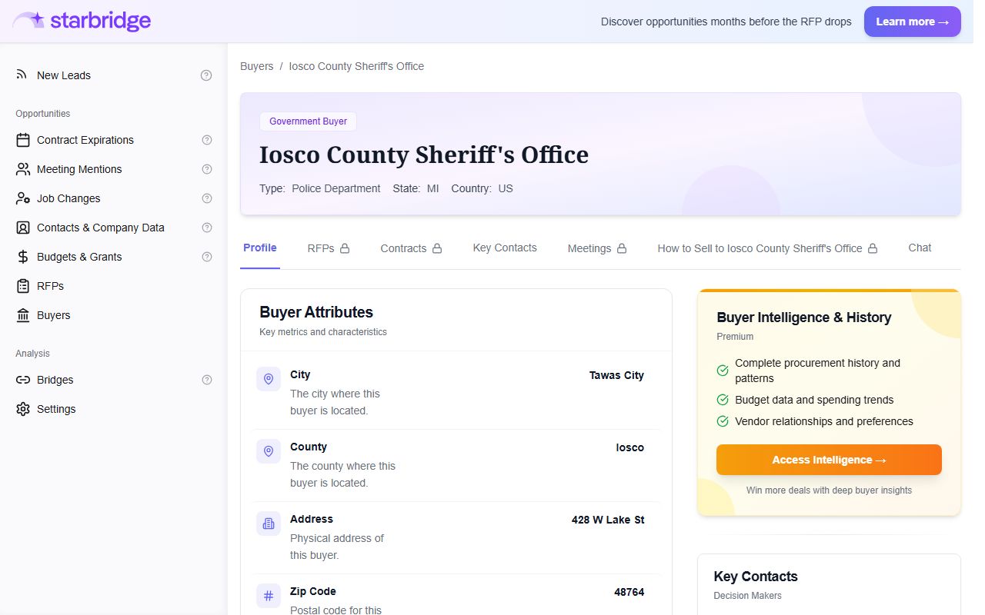This screenshot has width=985, height=615.
Task: Switch to the Key Contacts tab
Action: click(505, 248)
